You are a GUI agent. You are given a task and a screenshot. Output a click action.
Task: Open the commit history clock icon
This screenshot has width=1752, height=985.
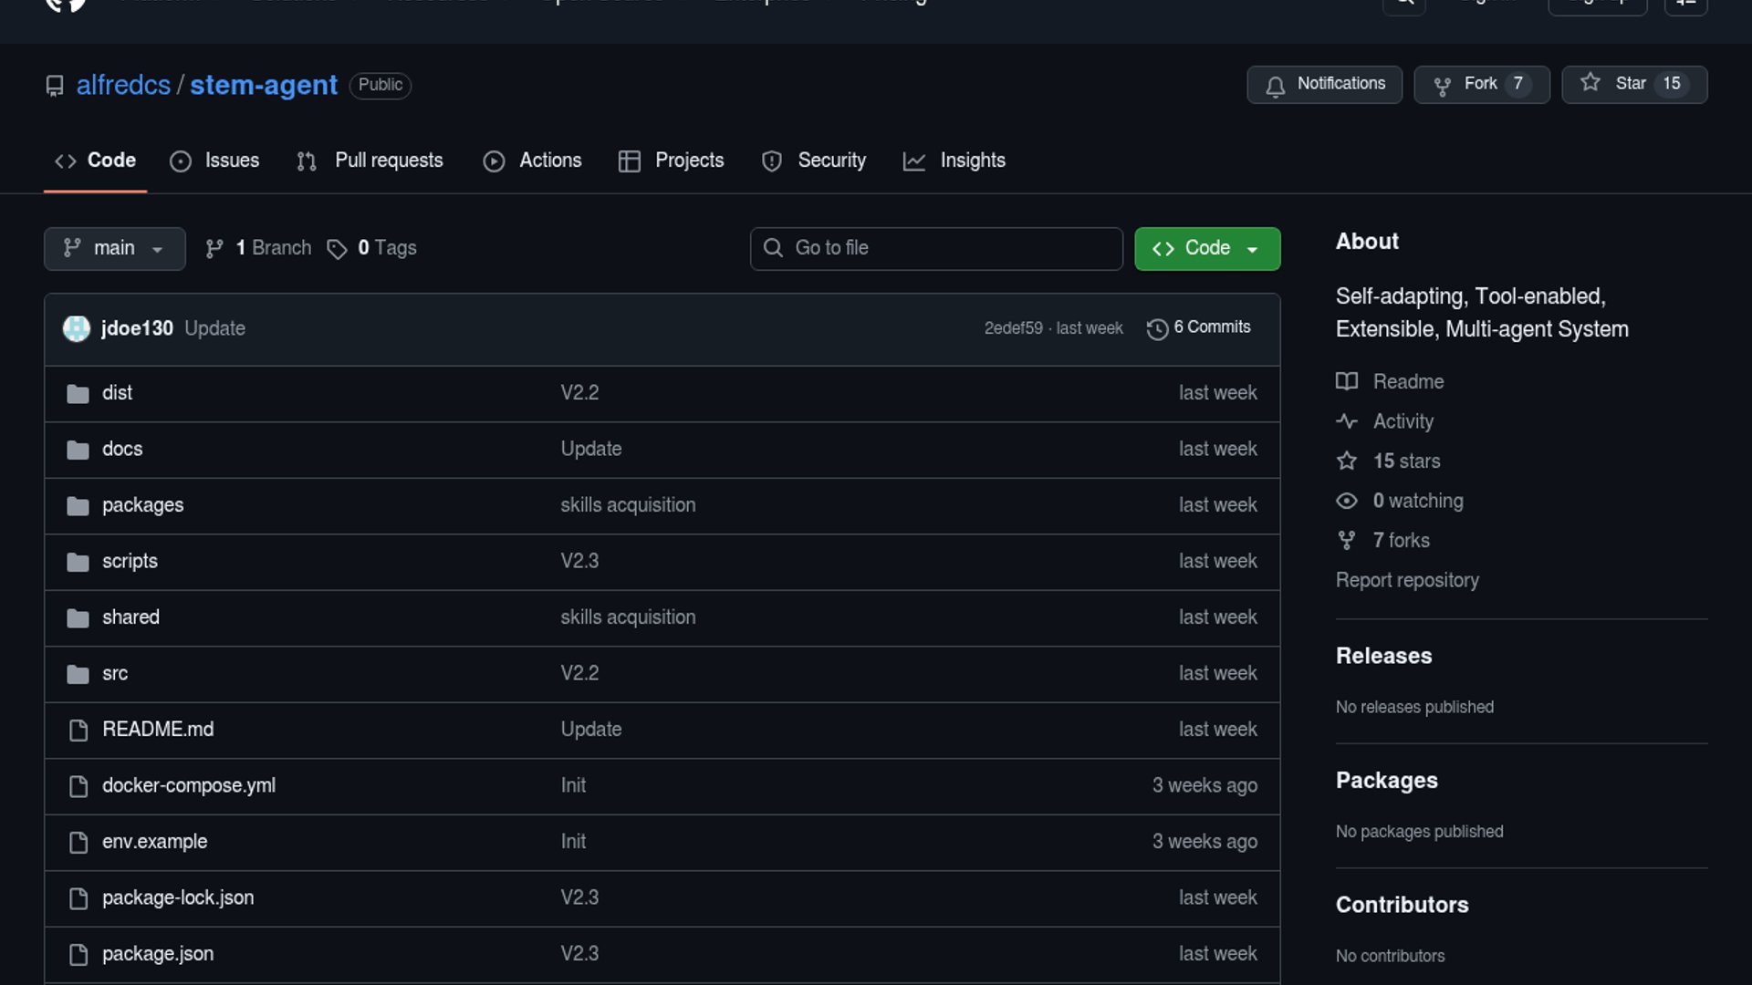pos(1157,328)
